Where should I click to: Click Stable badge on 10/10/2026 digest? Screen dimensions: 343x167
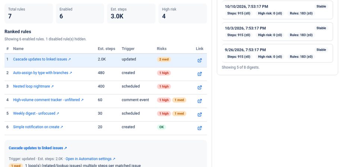point(321,6)
